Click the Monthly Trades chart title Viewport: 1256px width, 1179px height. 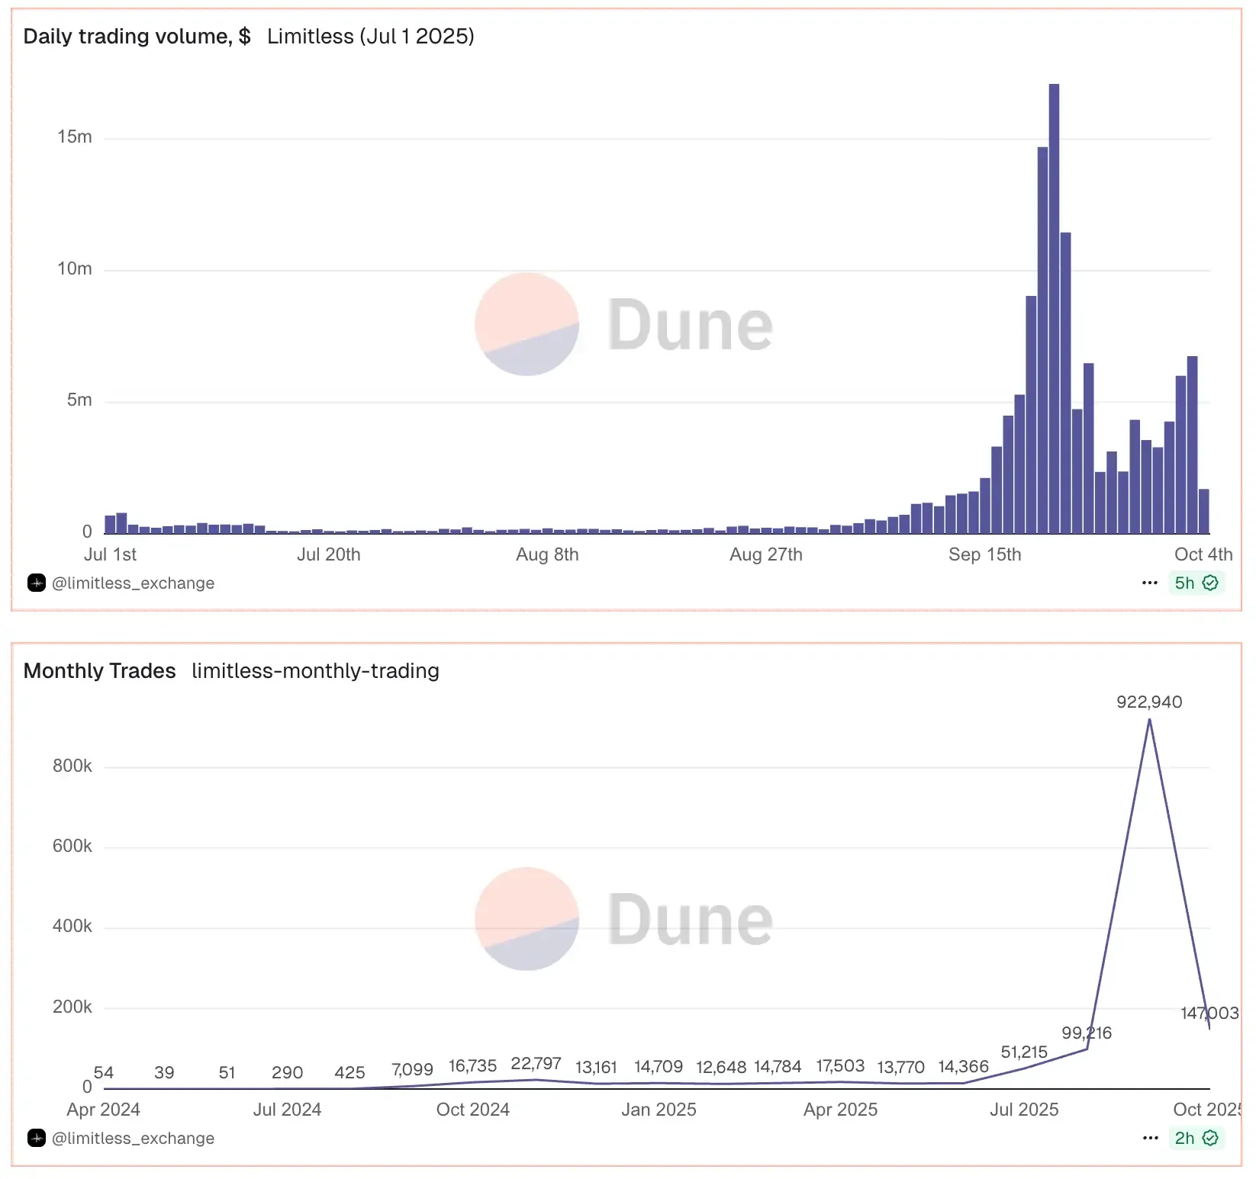98,670
